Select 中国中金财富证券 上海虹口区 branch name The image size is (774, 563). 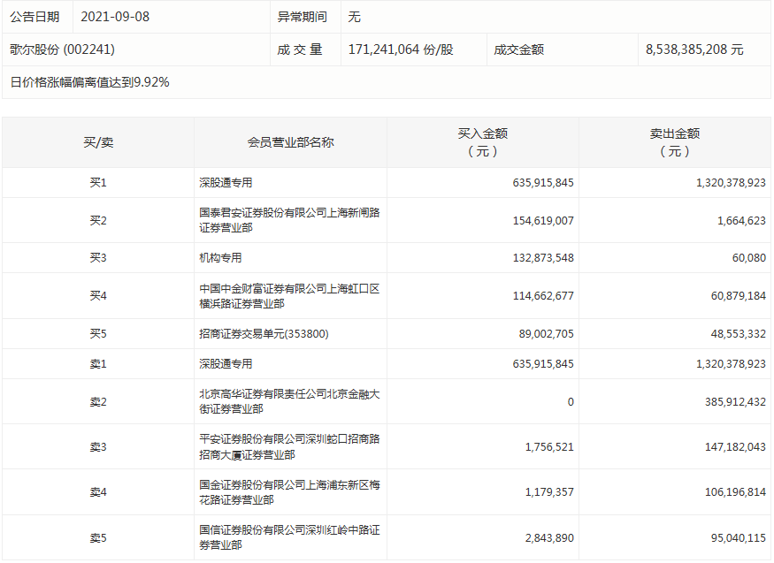289,296
